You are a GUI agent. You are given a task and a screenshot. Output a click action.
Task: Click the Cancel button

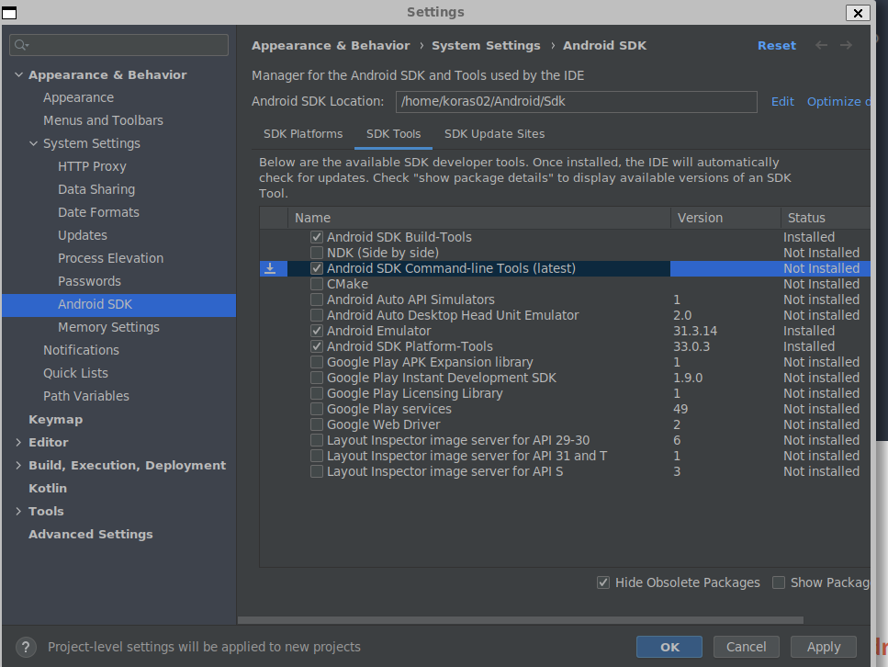point(746,647)
